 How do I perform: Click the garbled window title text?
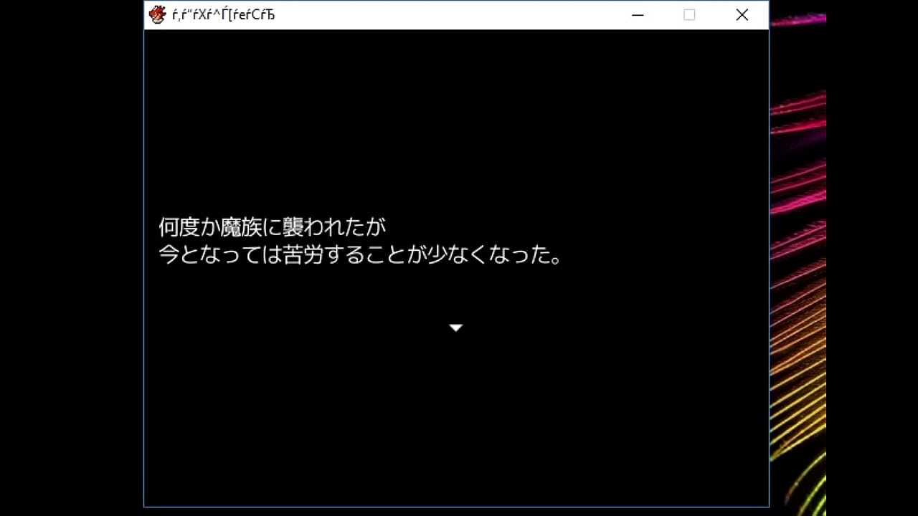(223, 15)
